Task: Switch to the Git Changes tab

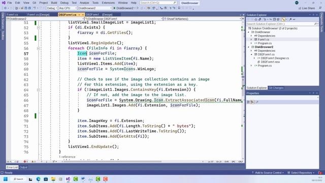Action: (276, 88)
